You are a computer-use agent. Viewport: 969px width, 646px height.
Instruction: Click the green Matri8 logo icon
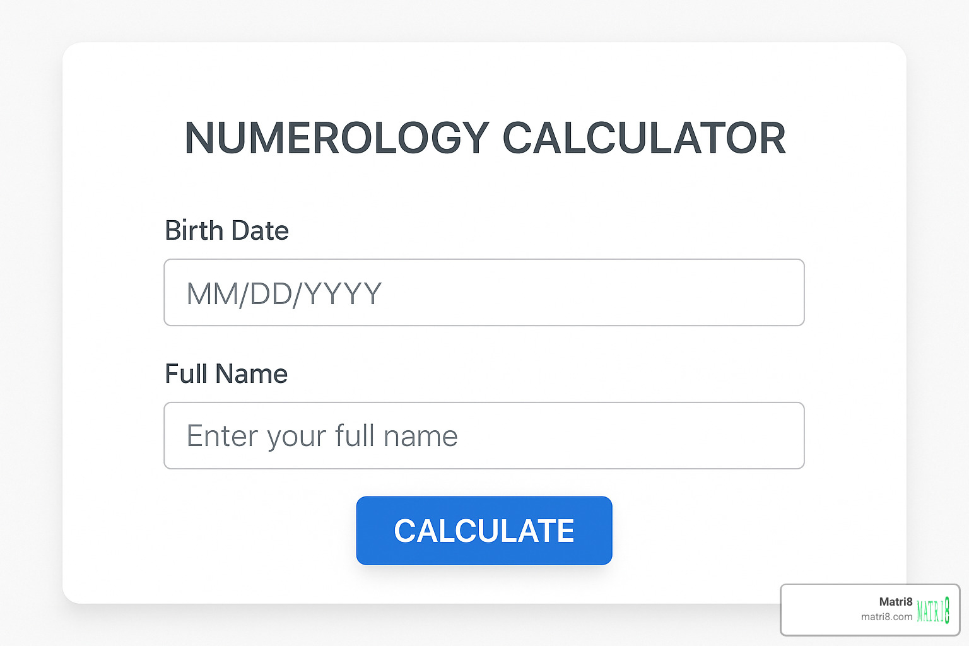pos(932,610)
